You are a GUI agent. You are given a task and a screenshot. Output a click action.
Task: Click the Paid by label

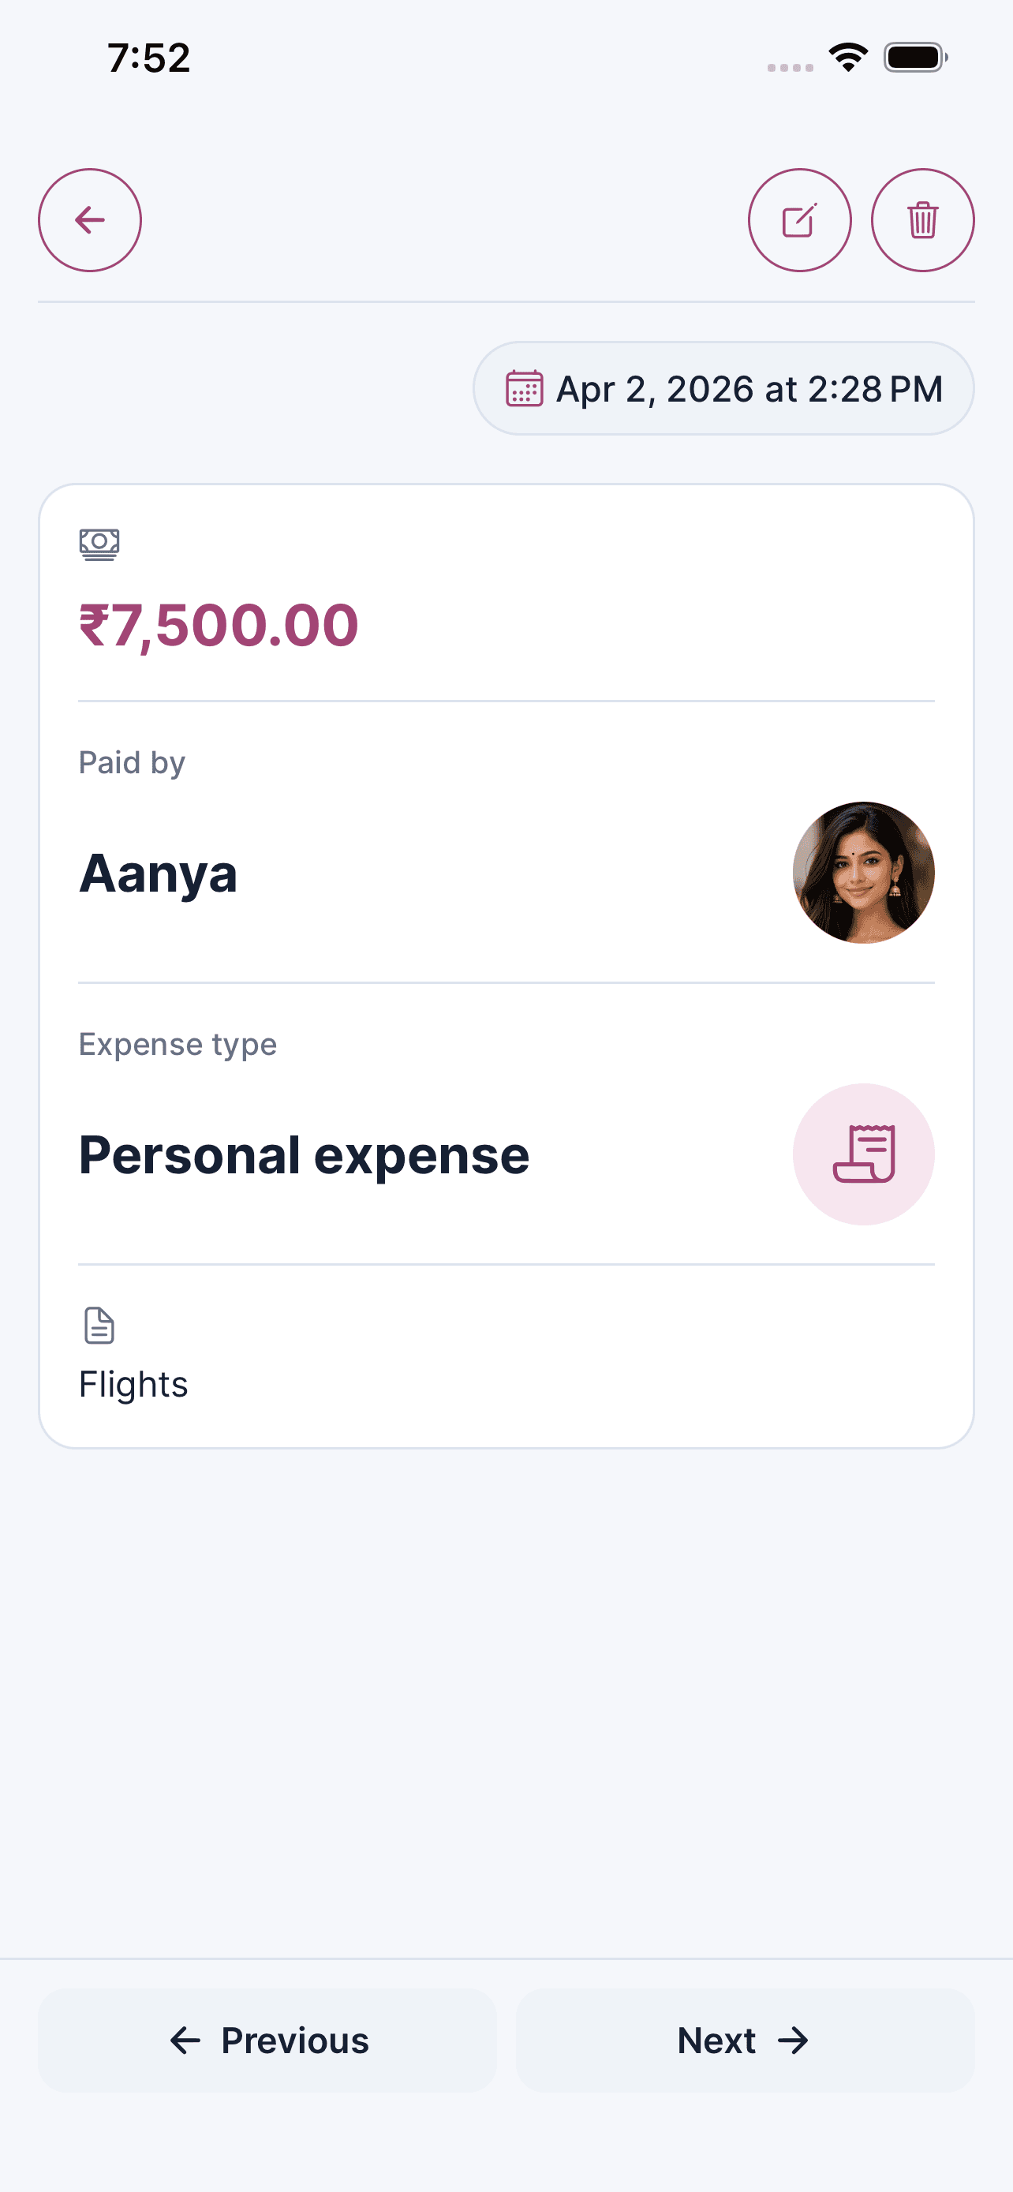click(x=132, y=762)
